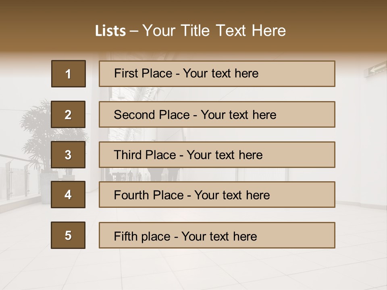
Task: Click the slide title text
Action: pos(190,31)
